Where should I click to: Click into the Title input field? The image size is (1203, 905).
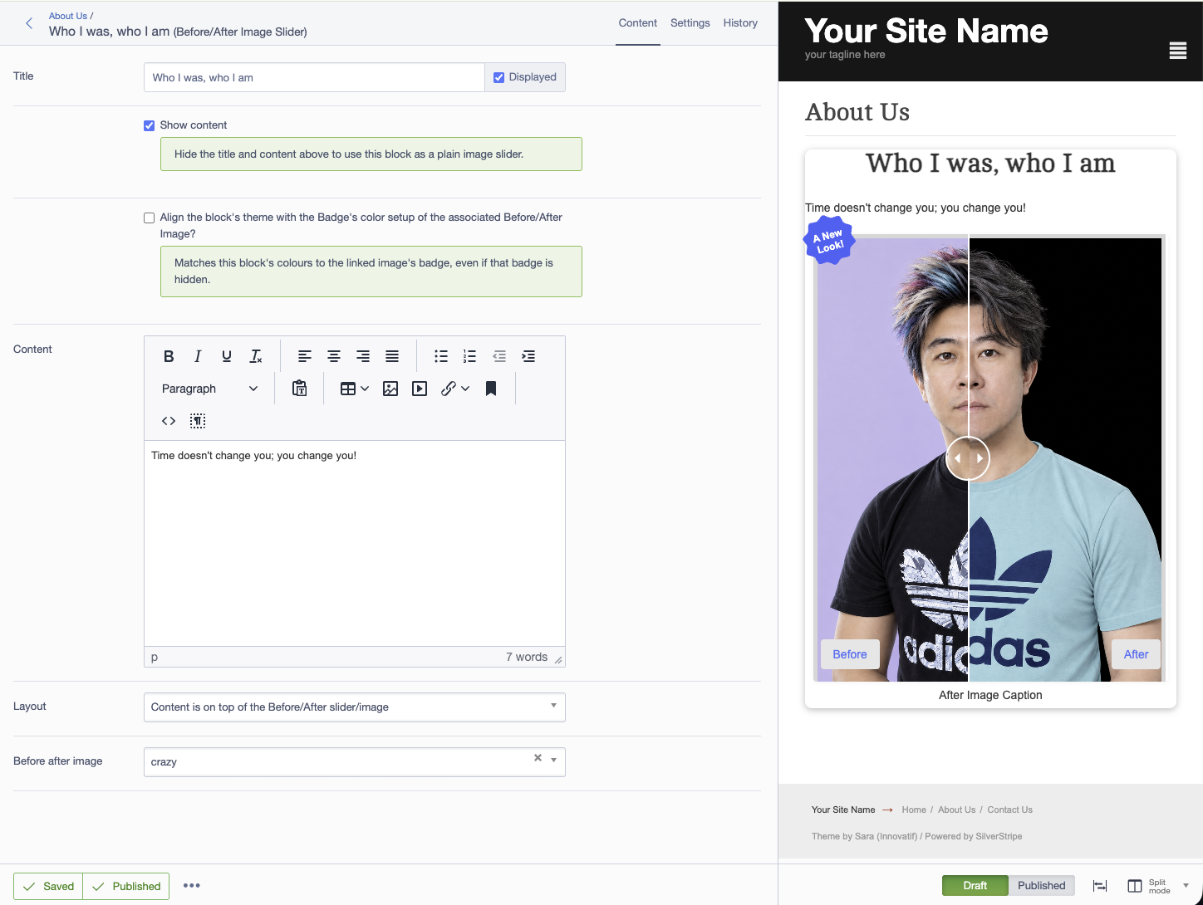point(314,77)
